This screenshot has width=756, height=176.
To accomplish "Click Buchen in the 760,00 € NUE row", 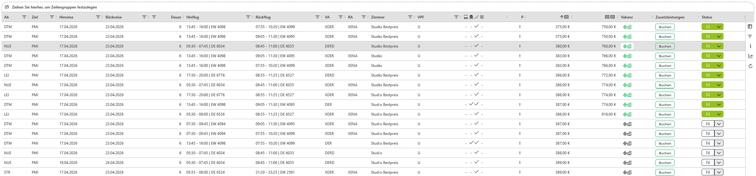I will coord(665,46).
